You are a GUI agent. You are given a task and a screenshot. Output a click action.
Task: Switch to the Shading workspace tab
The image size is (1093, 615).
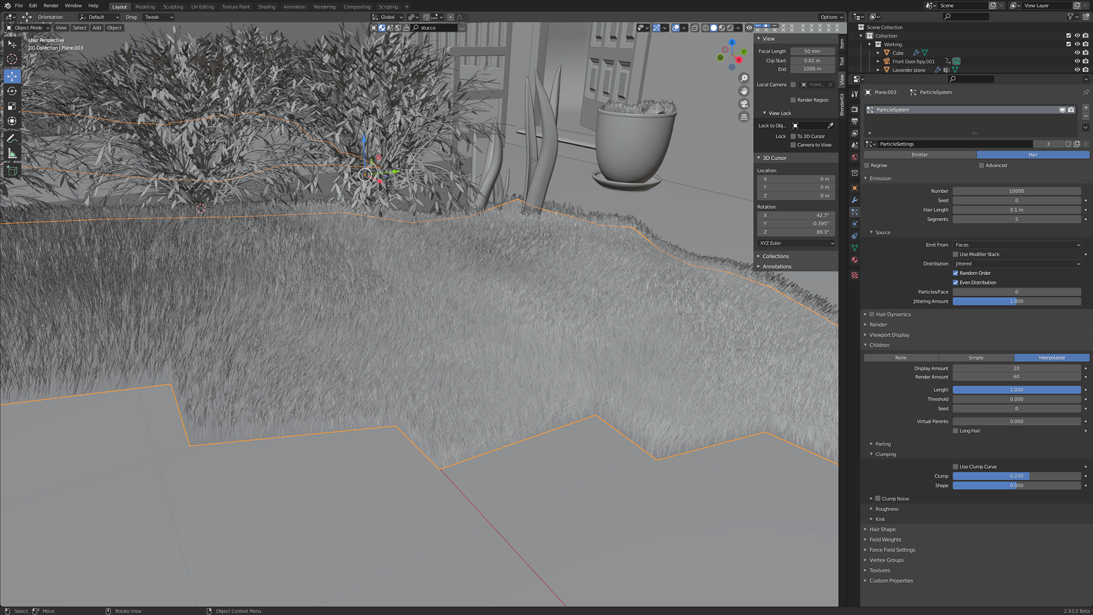[266, 7]
